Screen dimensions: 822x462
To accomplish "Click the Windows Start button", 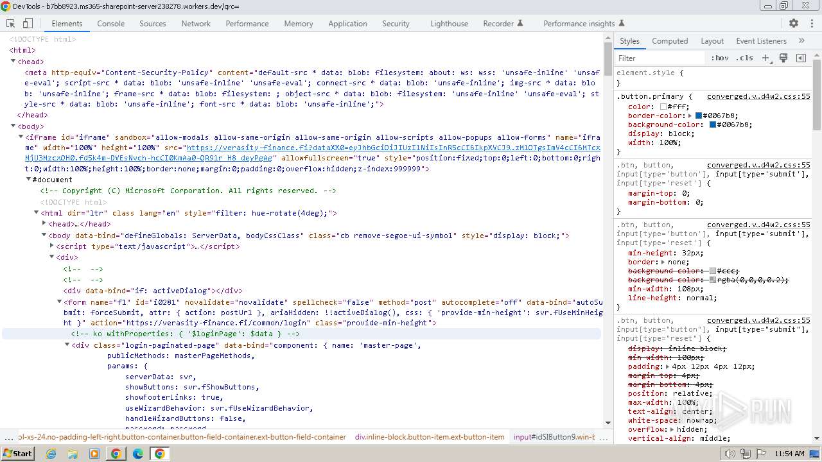I will (x=18, y=454).
